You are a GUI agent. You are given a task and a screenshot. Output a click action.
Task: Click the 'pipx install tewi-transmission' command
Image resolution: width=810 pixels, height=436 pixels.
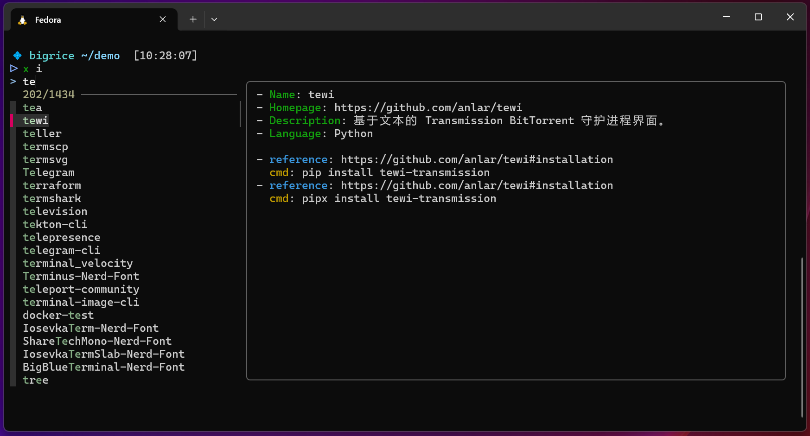[399, 198]
